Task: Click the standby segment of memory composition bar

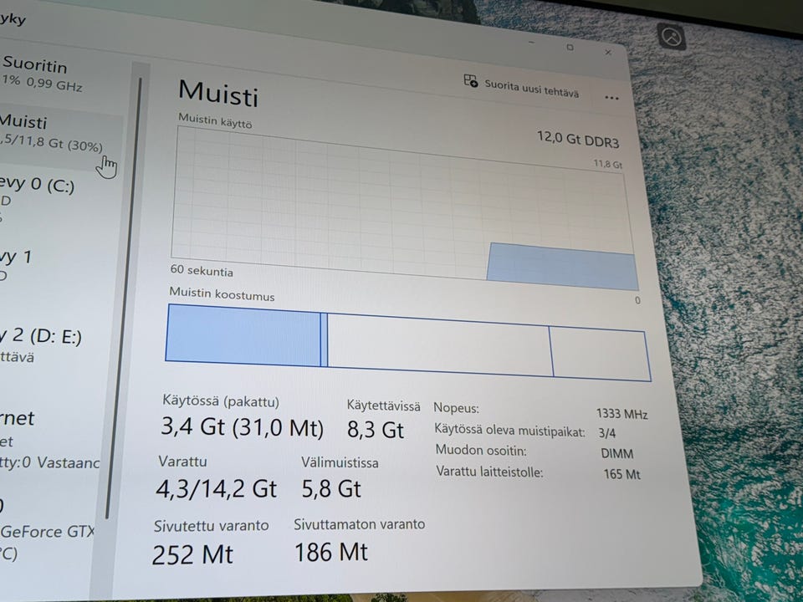Action: (x=439, y=345)
